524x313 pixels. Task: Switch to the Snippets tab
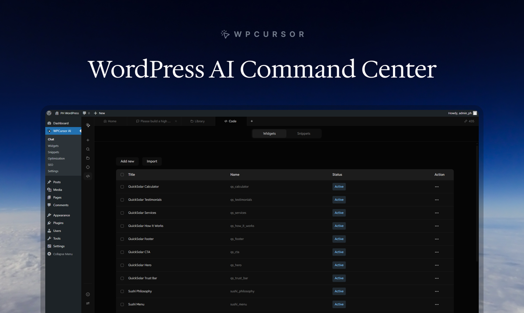point(304,133)
